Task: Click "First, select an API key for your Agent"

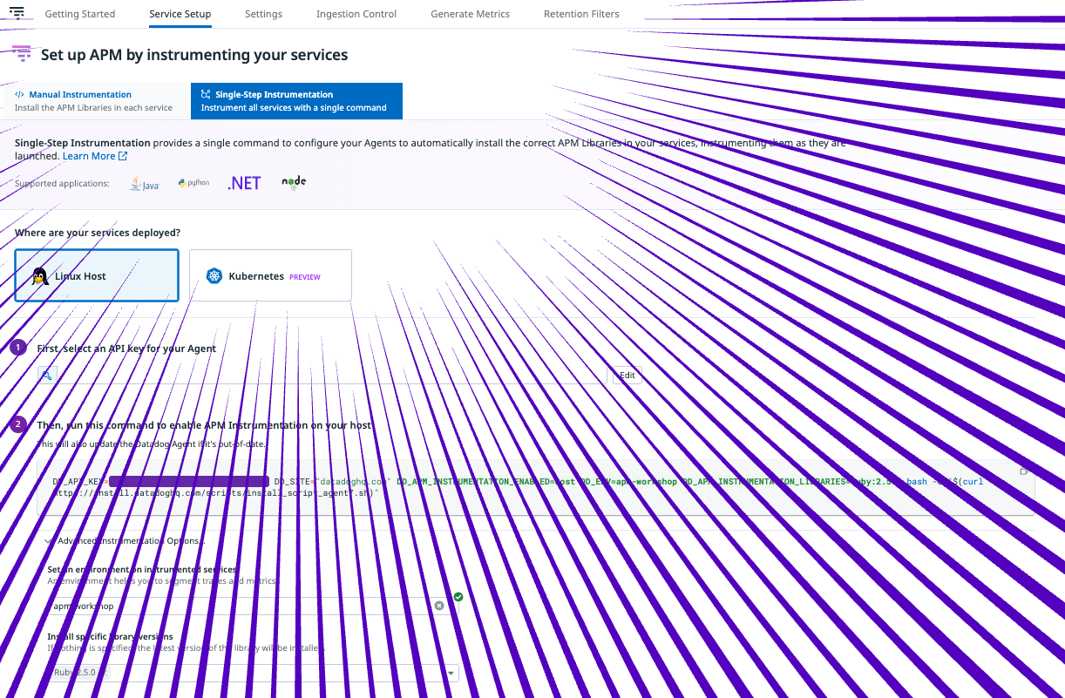Action: point(126,349)
